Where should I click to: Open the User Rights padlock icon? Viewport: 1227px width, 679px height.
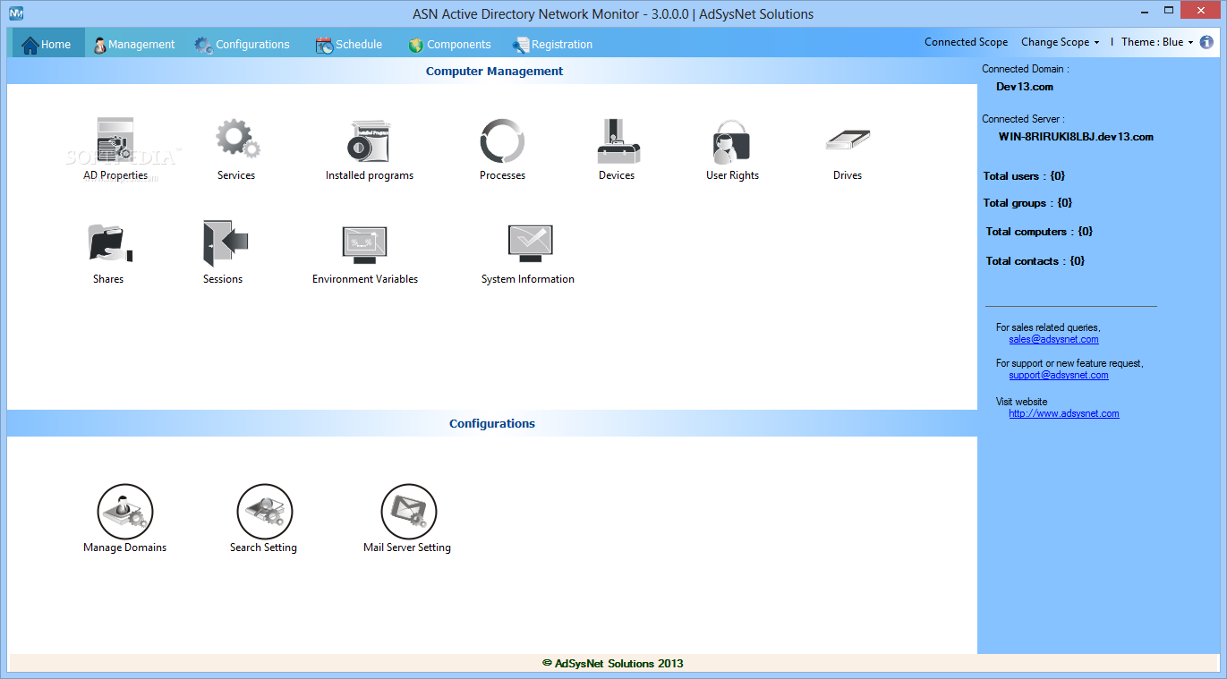pos(731,140)
